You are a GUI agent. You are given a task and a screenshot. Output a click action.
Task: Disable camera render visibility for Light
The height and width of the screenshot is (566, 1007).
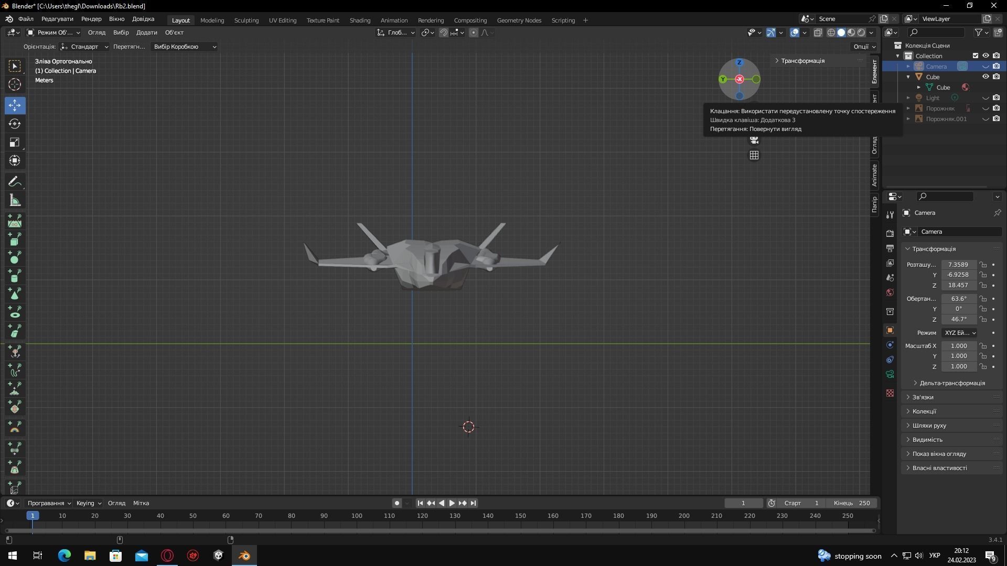(997, 98)
